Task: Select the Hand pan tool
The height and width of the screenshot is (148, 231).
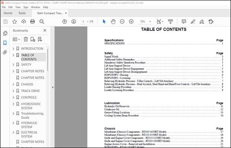Action: point(113,22)
